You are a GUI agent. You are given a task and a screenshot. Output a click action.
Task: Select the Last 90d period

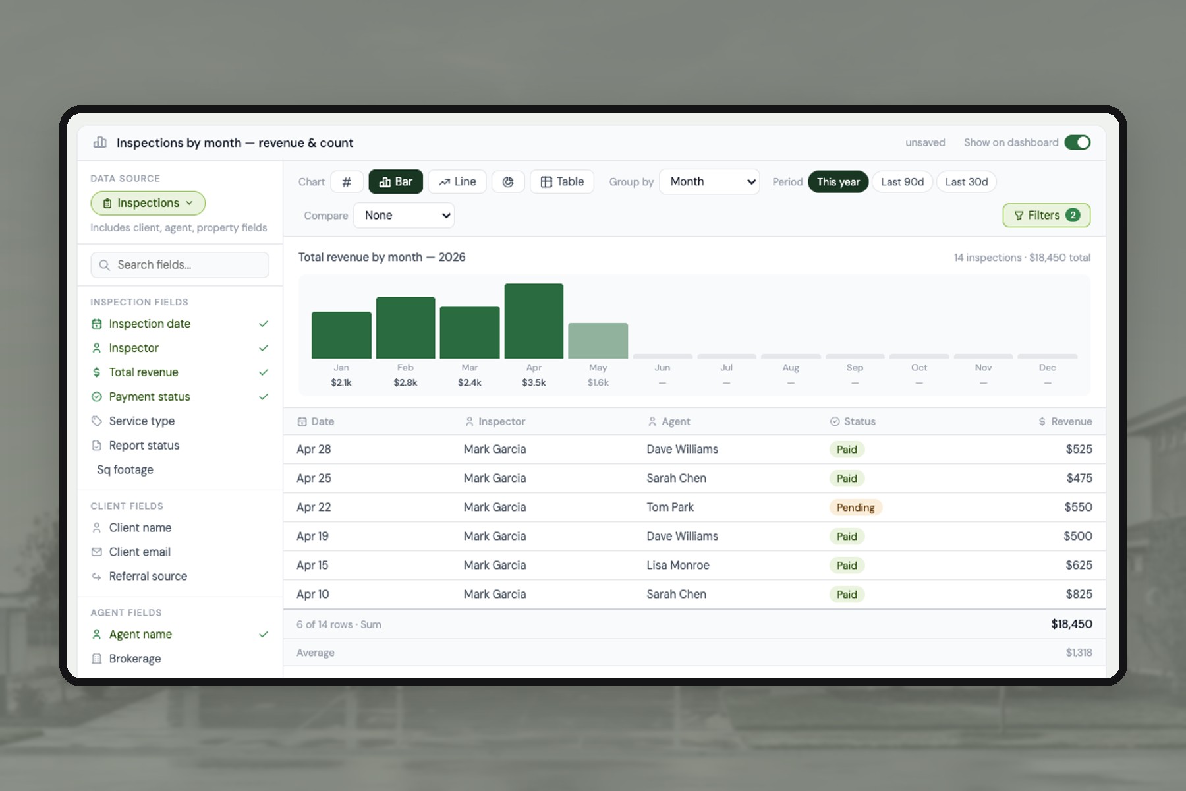pyautogui.click(x=903, y=182)
